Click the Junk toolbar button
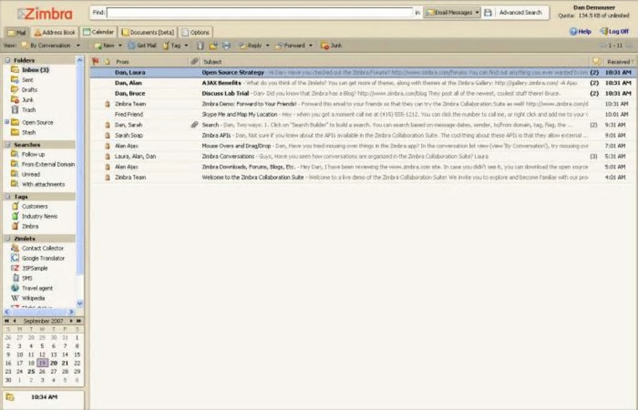638x410 pixels. (x=332, y=46)
